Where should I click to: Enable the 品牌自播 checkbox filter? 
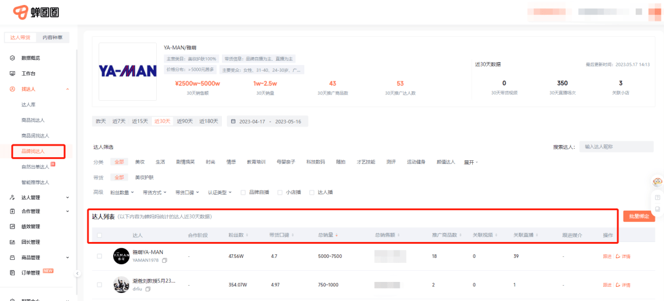tap(243, 192)
